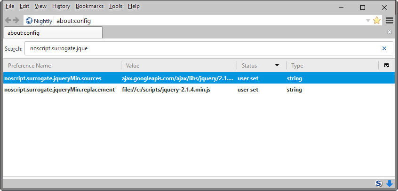Click the ajax.googleapis.com value cell
This screenshot has width=398, height=191.
pyautogui.click(x=178, y=78)
